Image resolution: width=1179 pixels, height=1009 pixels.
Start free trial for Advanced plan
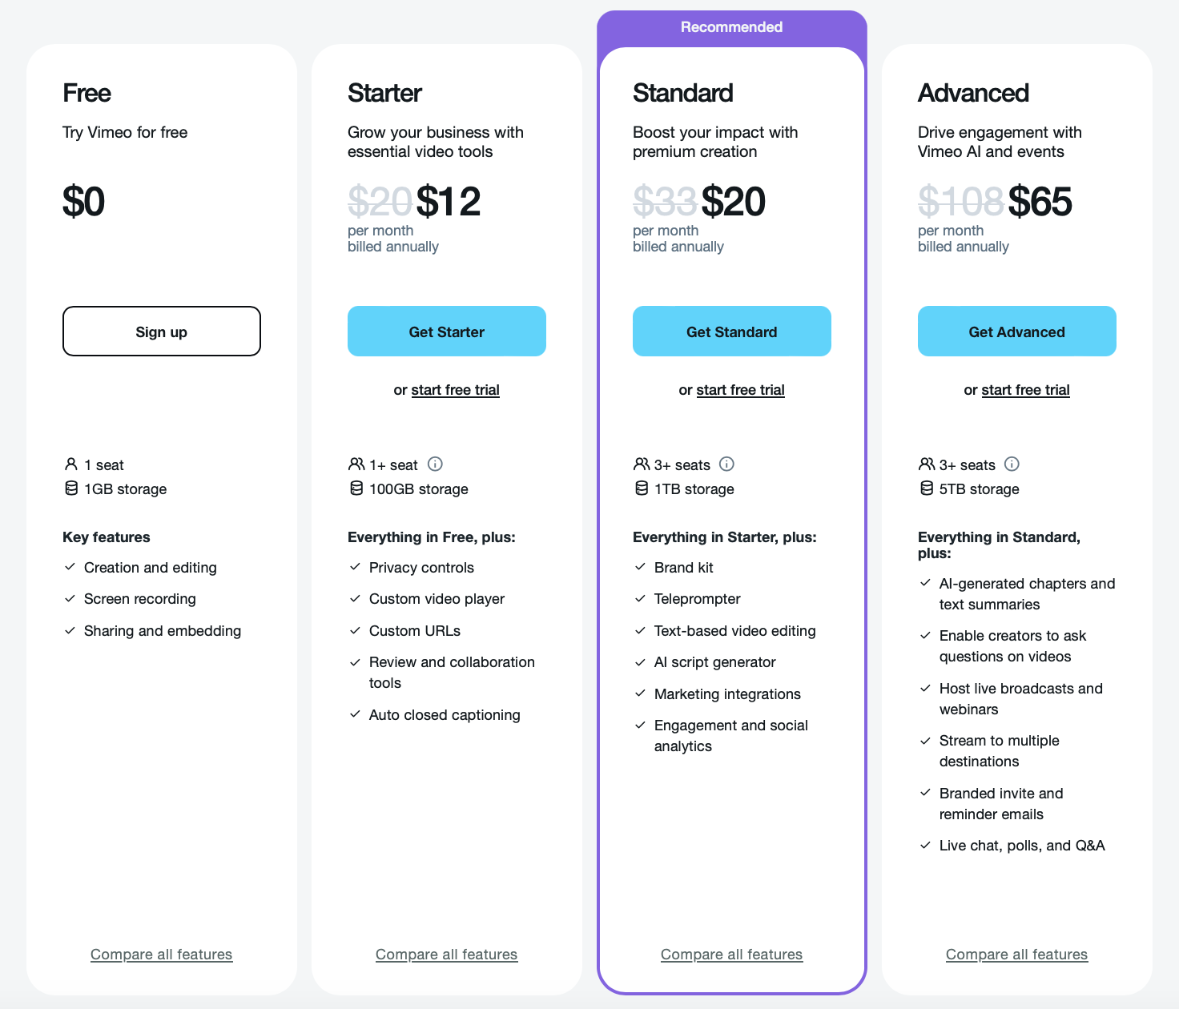point(1025,390)
